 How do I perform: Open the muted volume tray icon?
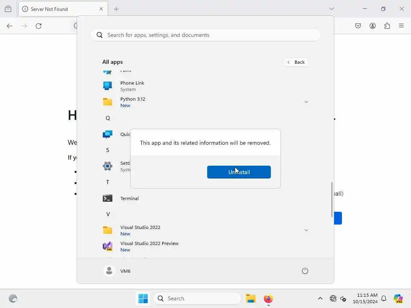[343, 298]
